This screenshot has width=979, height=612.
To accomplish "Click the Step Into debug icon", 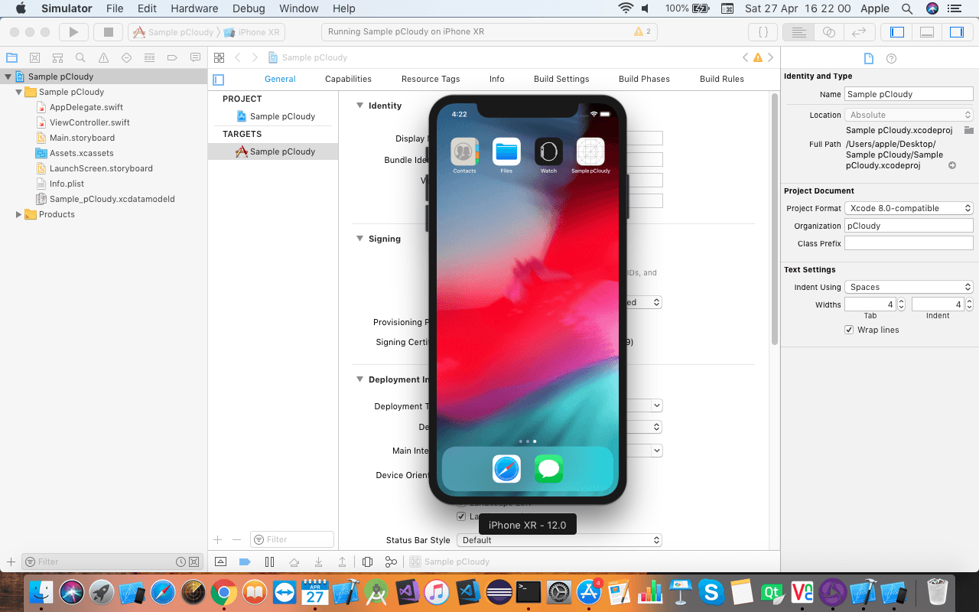I will [318, 562].
